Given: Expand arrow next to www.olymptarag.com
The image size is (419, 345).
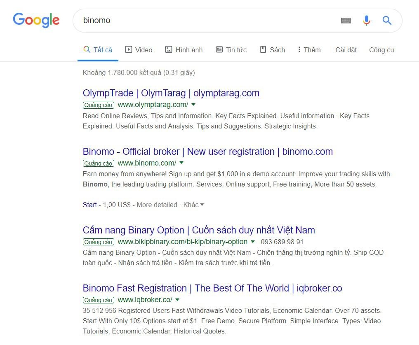Looking at the screenshot, I should click(193, 105).
